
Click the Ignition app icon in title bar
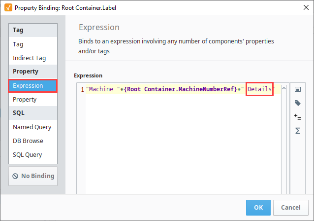pyautogui.click(x=8, y=7)
